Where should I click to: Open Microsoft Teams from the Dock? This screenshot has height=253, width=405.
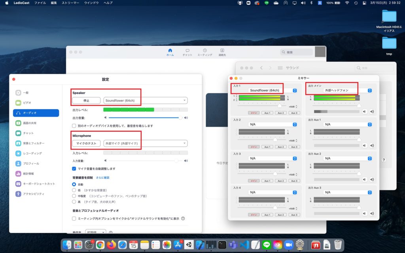[x=233, y=245]
